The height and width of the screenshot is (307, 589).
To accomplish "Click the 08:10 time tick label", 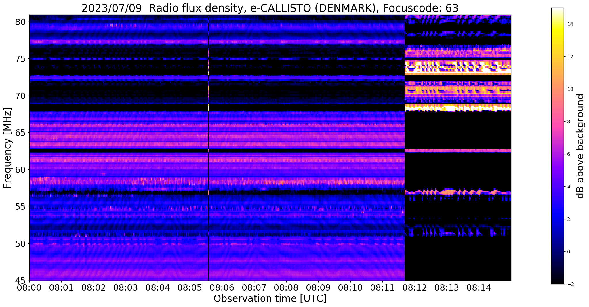I will [350, 288].
